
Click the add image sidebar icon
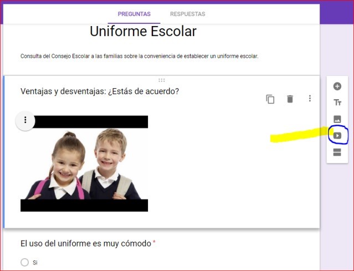click(x=337, y=119)
